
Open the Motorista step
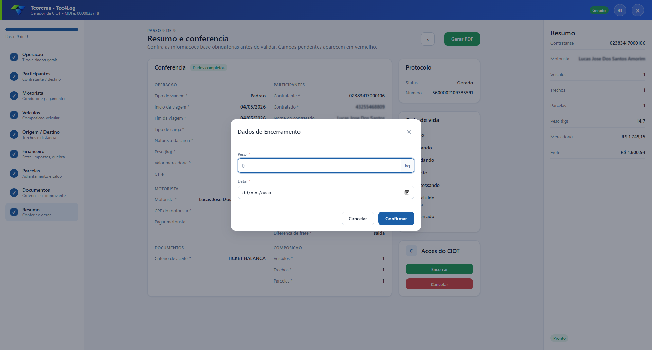(x=42, y=96)
